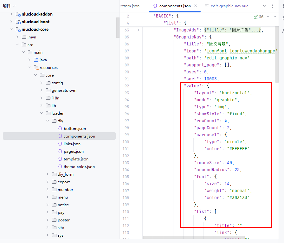Click the "#FFFFFF" color value
Image resolution: width=284 pixels, height=243 pixels.
coord(237,149)
